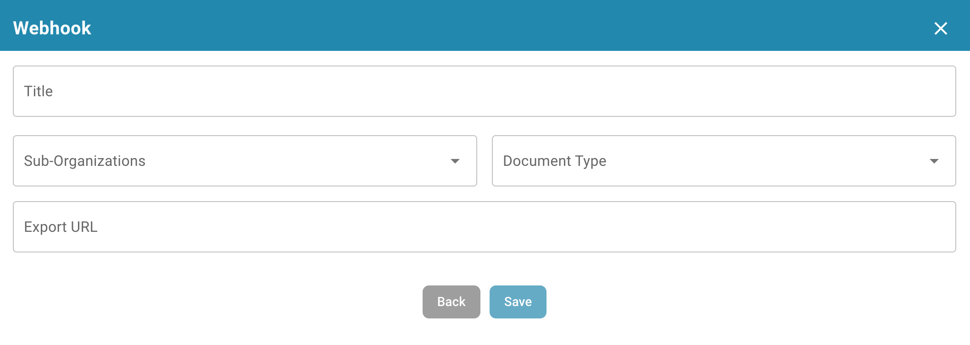This screenshot has height=345, width=970.
Task: Click the Sub-Organizations dropdown arrow icon
Action: tap(455, 161)
